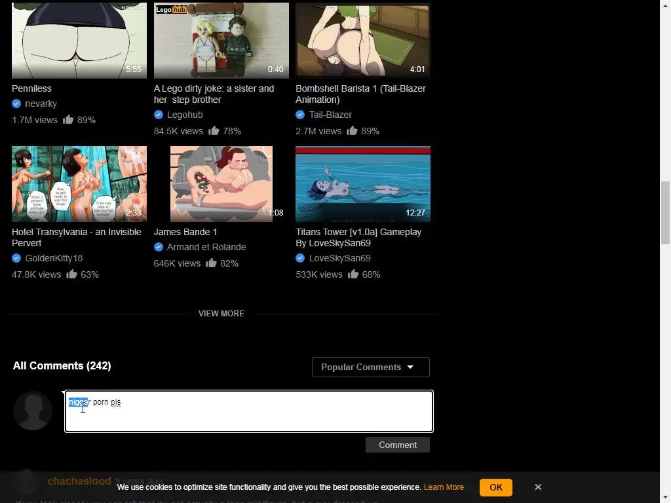The height and width of the screenshot is (503, 671).
Task: Click thumbs-up icon next to 2.7M views
Action: pos(352,130)
